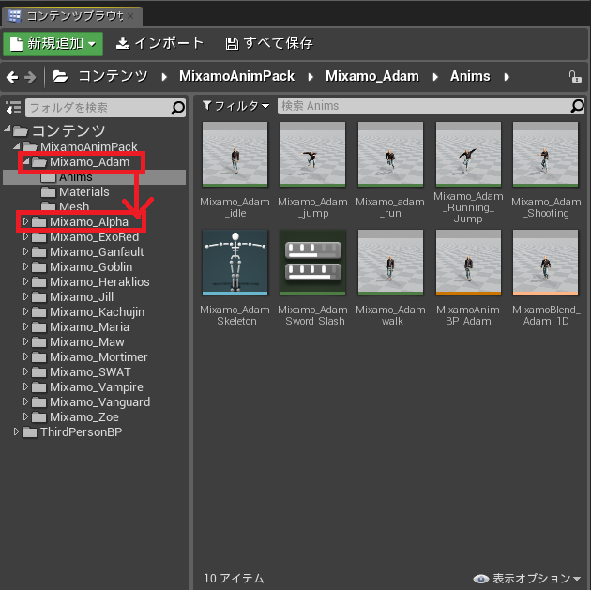The height and width of the screenshot is (590, 591).
Task: Select the Mixamo_adam_run animation asset
Action: [x=390, y=154]
